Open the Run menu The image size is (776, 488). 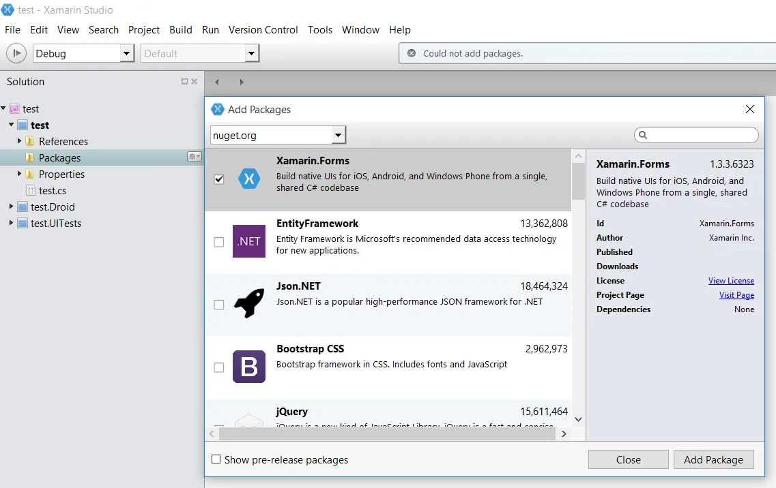tap(210, 30)
